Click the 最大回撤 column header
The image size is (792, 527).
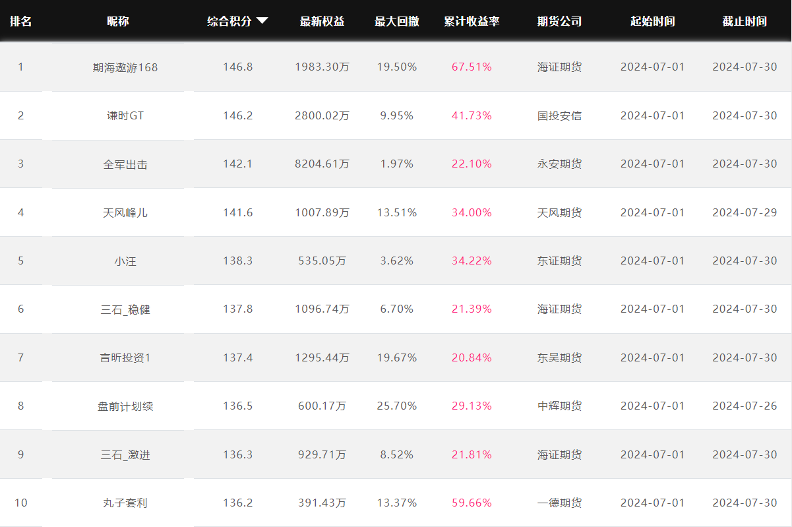(x=397, y=21)
